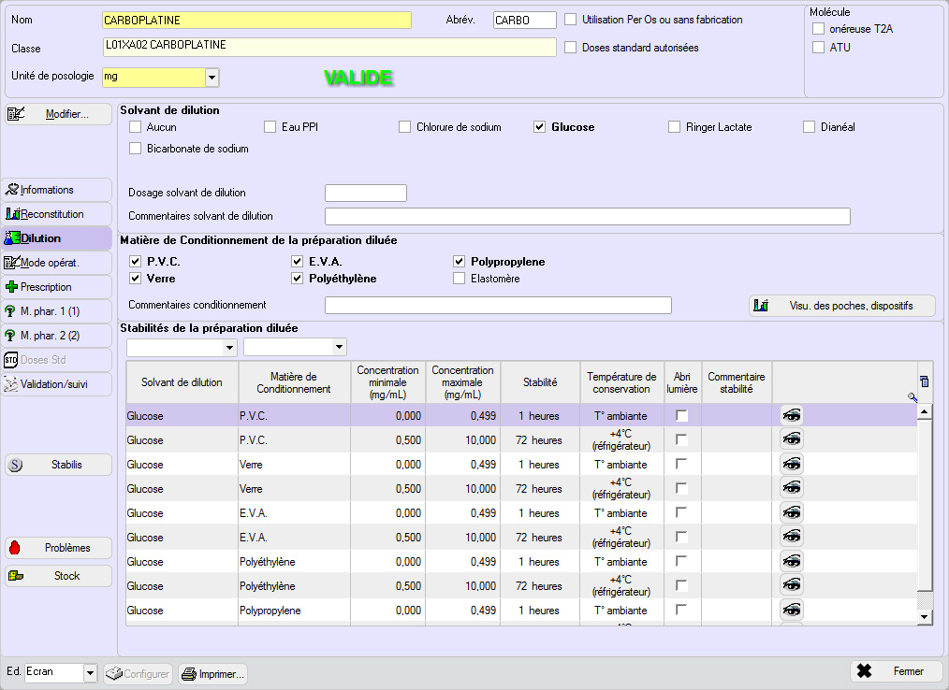Expand the Ed. Ecran output dropdown

coord(90,673)
